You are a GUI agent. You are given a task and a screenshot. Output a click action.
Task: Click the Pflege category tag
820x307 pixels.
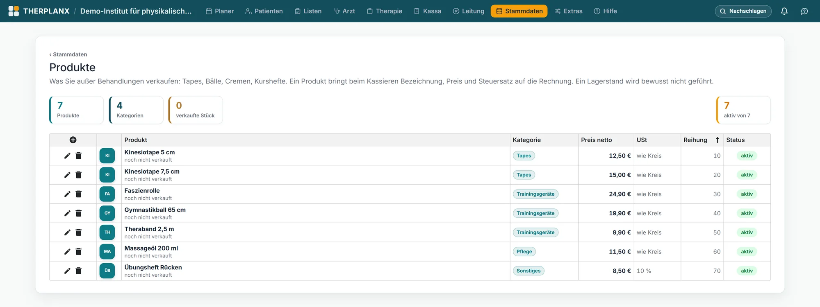tap(524, 252)
